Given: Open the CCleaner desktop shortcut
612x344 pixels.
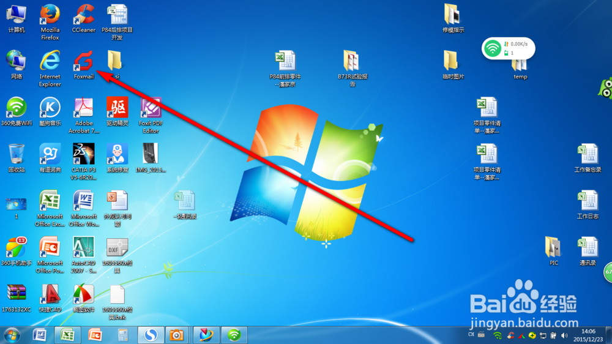Looking at the screenshot, I should 83,18.
